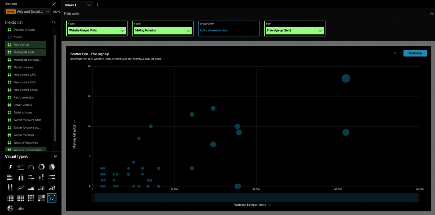Click the Fields list search magnifier
This screenshot has height=215, width=435.
pyautogui.click(x=54, y=22)
